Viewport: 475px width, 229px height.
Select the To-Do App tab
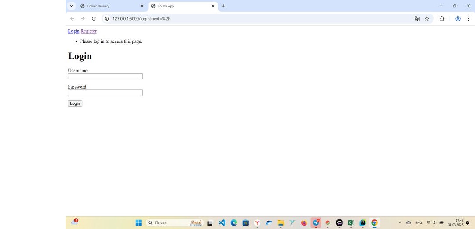[x=183, y=6]
